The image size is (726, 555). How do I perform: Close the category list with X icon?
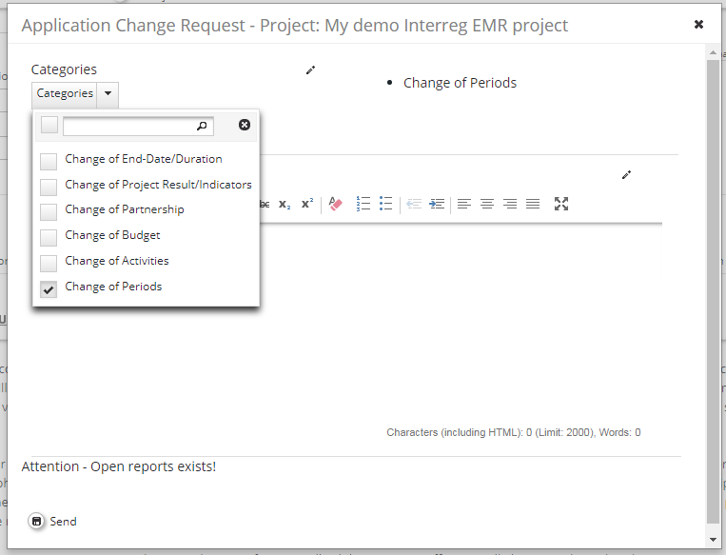pos(245,125)
